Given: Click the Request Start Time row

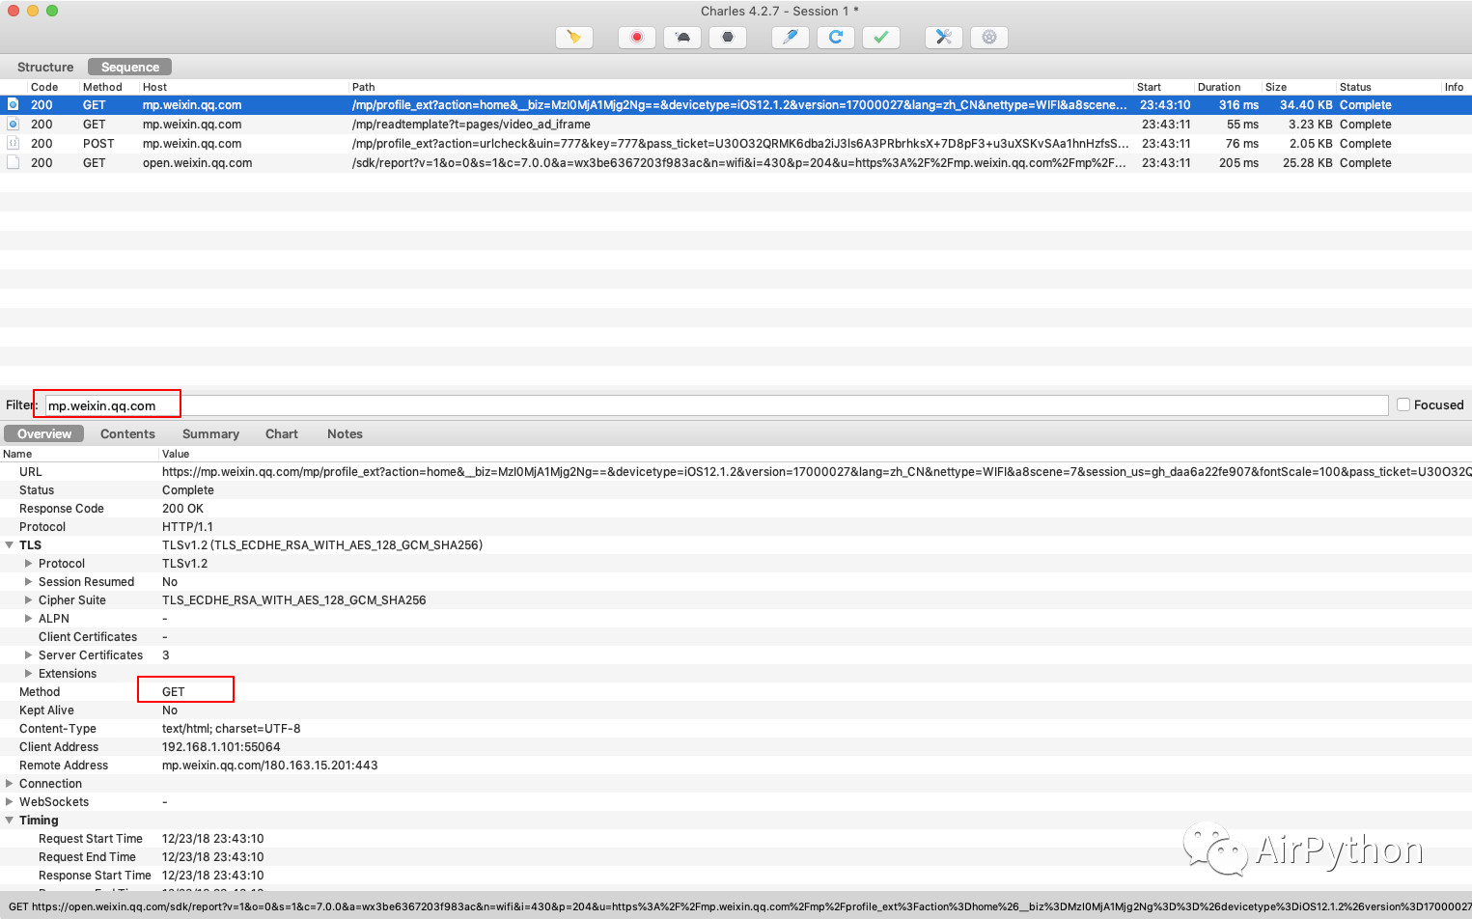Looking at the screenshot, I should point(736,839).
